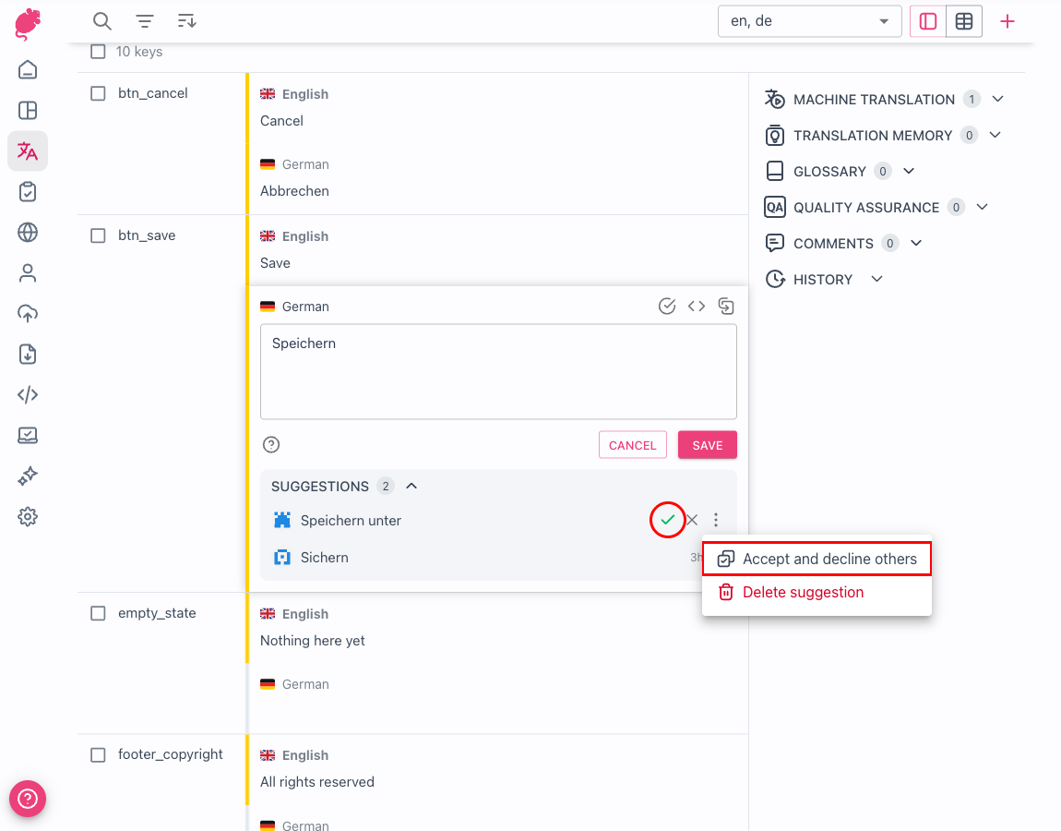The height and width of the screenshot is (831, 1061).
Task: Click the footer_copyright key name
Action: pyautogui.click(x=171, y=754)
